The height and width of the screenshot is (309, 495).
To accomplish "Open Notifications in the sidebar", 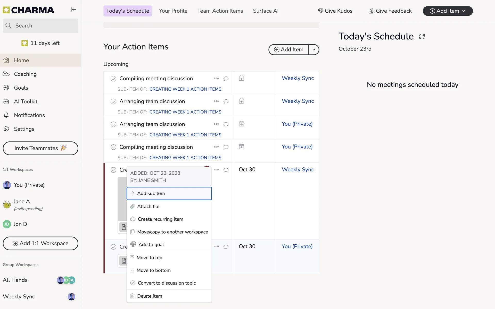I will pos(29,115).
